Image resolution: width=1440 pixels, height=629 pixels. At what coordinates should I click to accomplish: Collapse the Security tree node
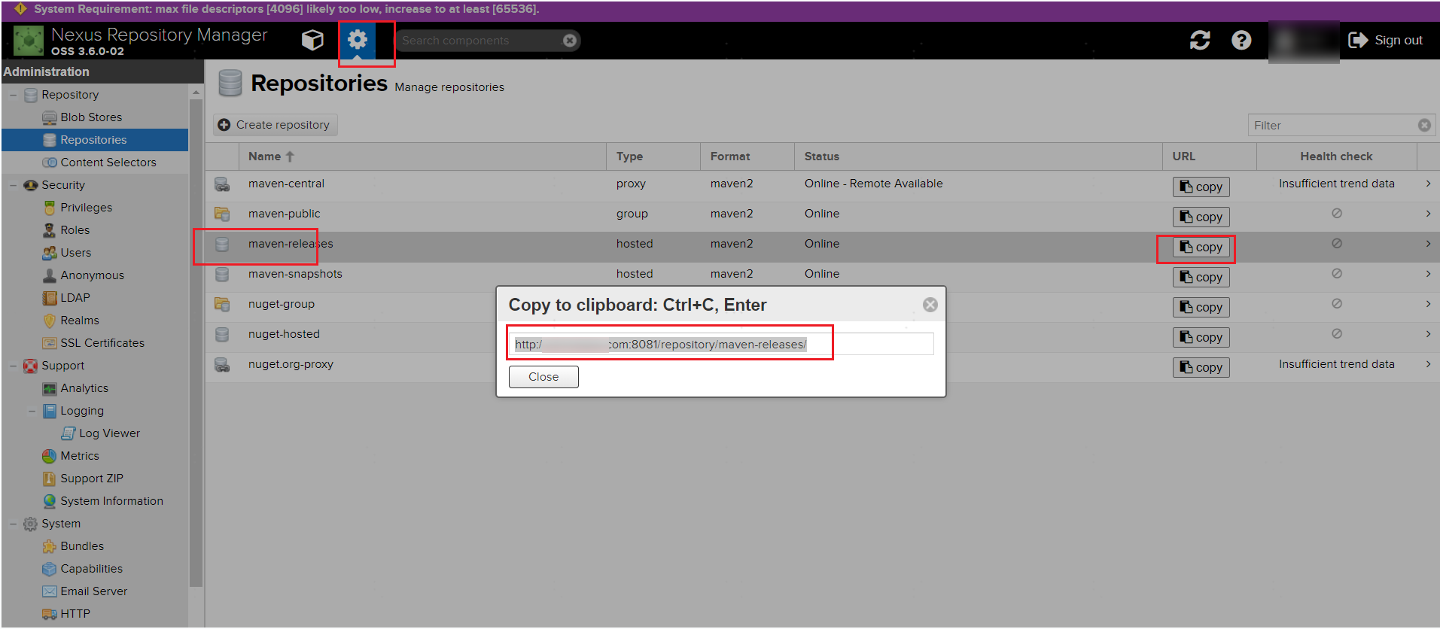[14, 185]
